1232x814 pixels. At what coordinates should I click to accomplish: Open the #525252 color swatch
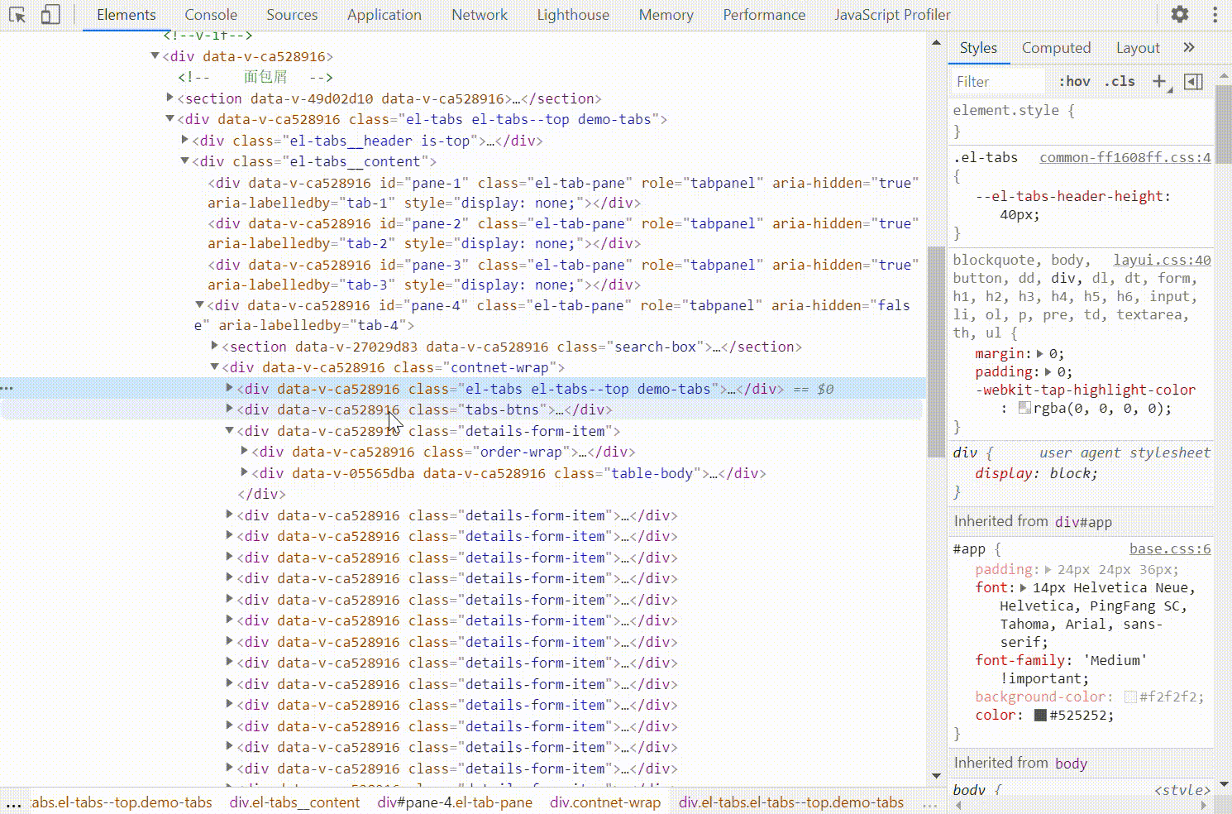click(x=1040, y=715)
